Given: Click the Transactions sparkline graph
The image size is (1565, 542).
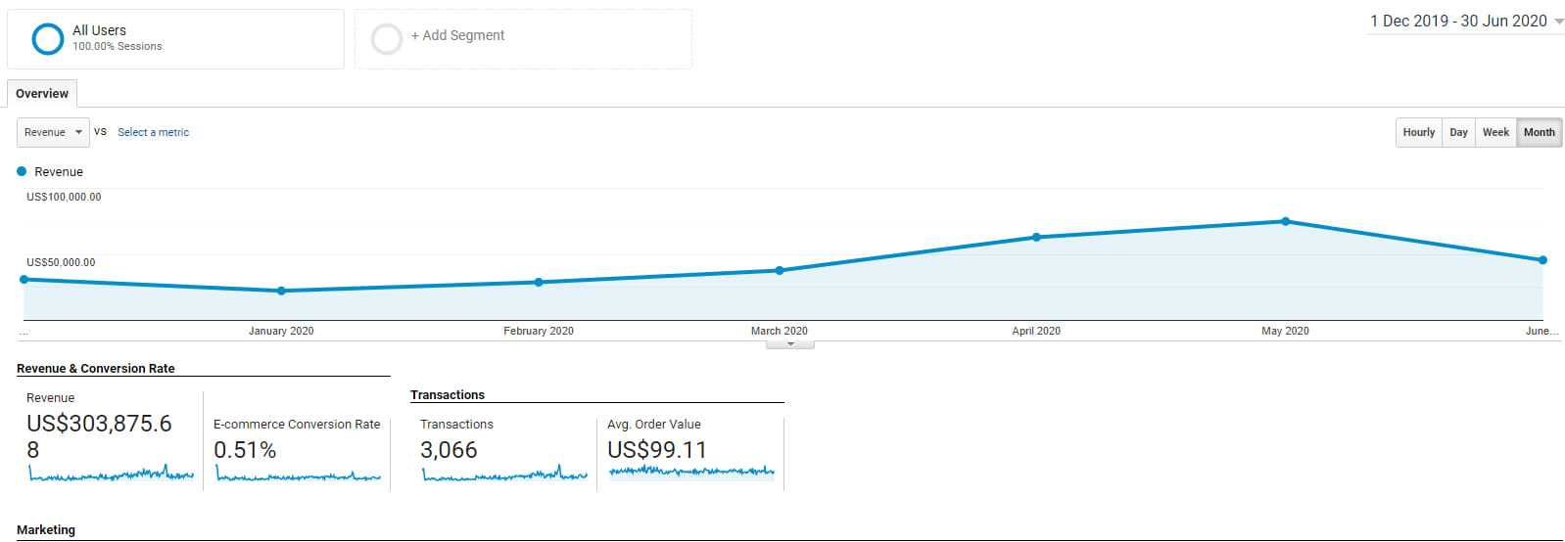Looking at the screenshot, I should click(504, 474).
